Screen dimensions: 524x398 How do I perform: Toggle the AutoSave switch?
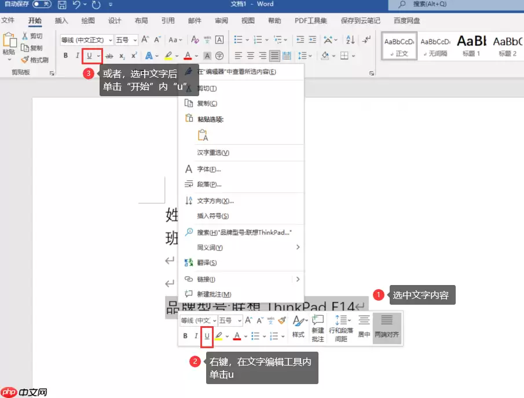tap(42, 5)
